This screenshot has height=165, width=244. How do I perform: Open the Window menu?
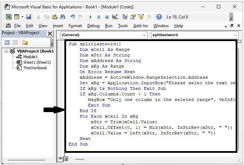point(161,26)
